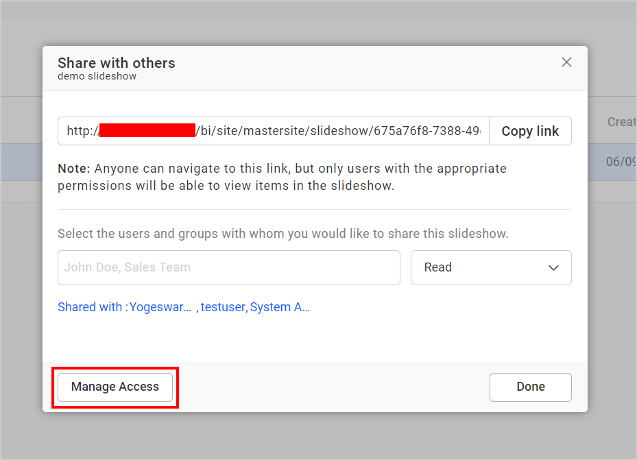Click inside the John Doe placeholder field
This screenshot has height=460, width=637.
tap(229, 267)
